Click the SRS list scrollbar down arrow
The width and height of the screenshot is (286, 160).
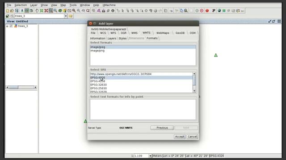(x=194, y=91)
